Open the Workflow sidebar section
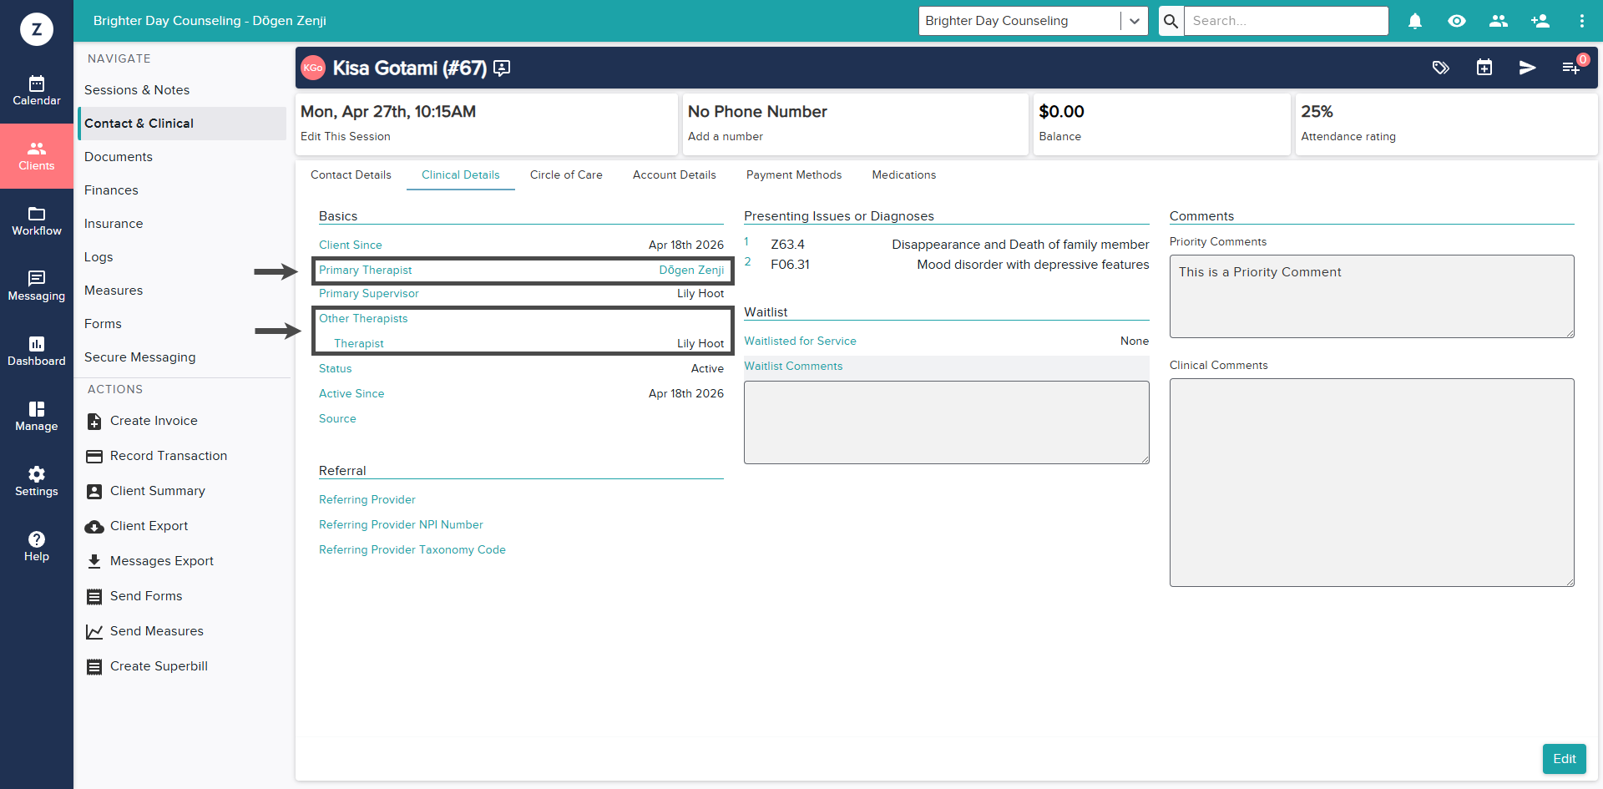The image size is (1603, 789). (x=37, y=221)
